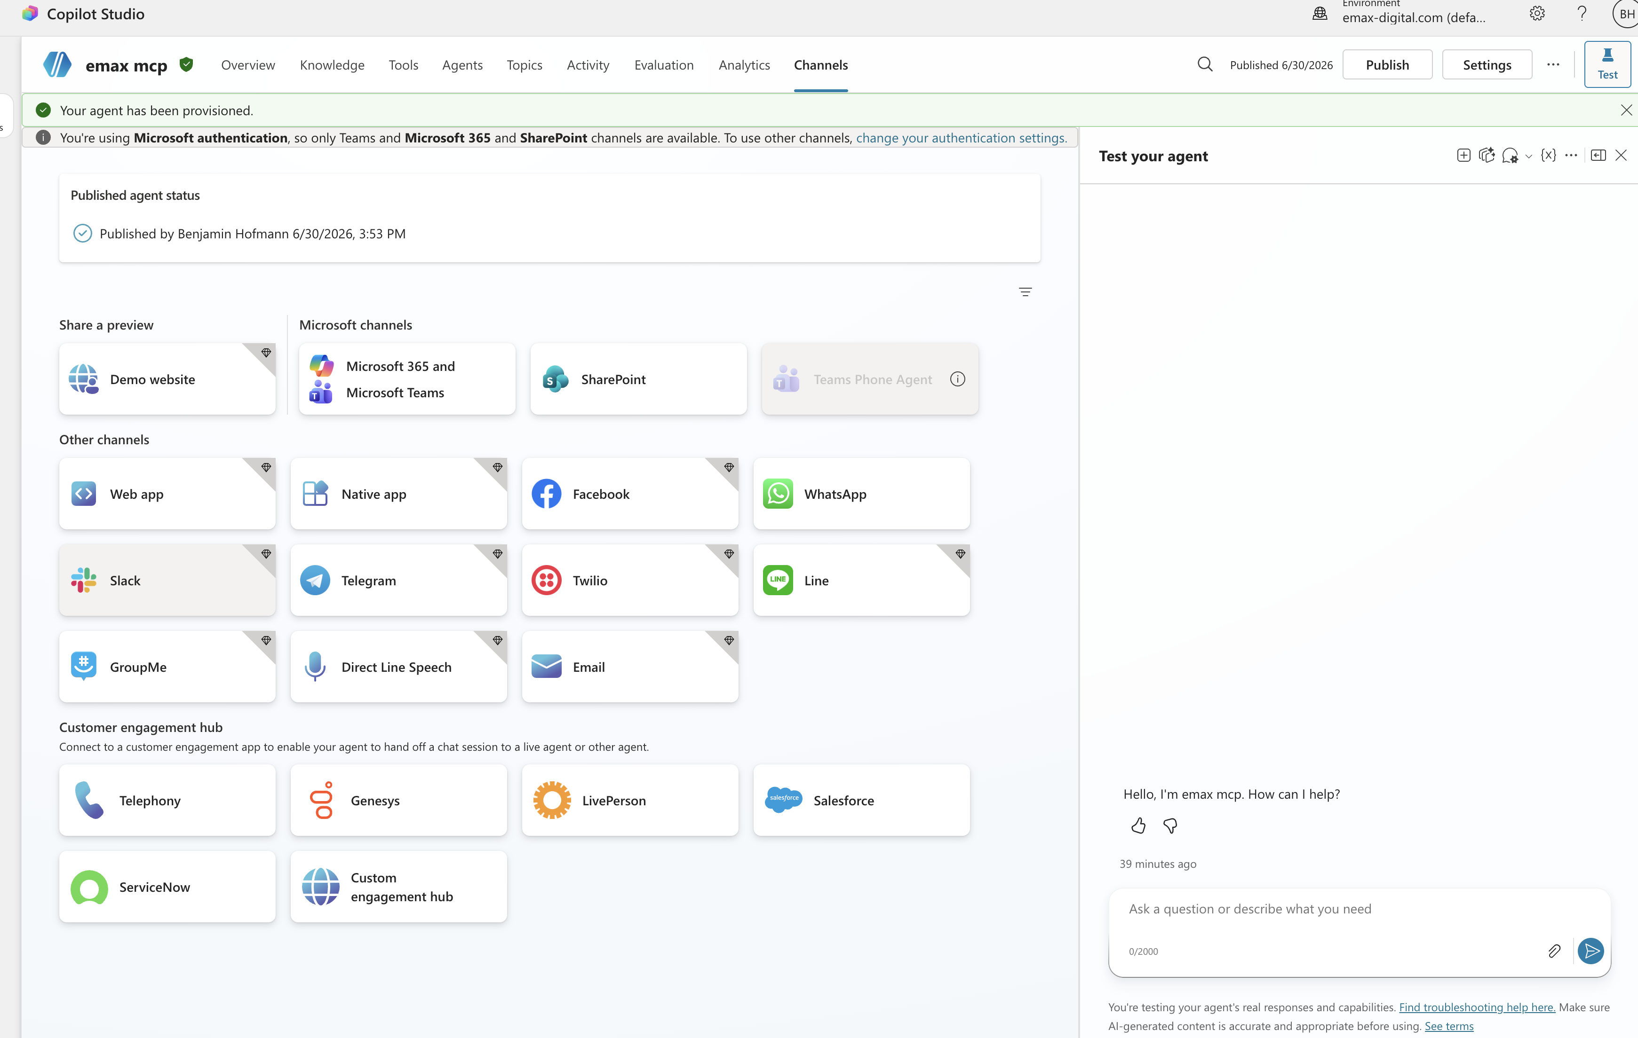Open the Microsoft 365 and Microsoft Teams card
1638x1038 pixels.
pos(407,378)
